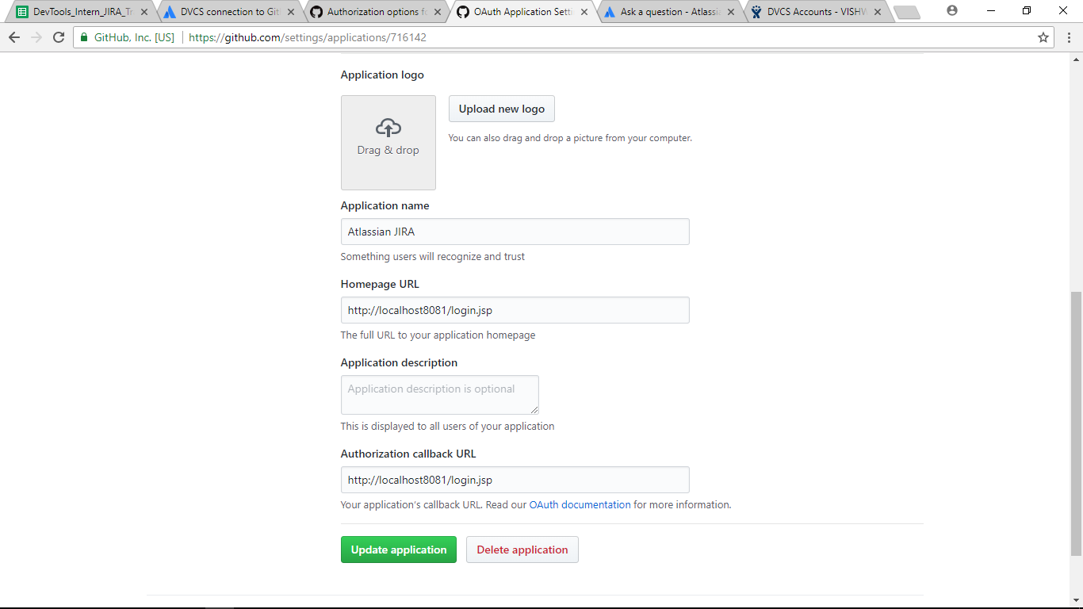Click 'Something users will recognize and trust' text
The height and width of the screenshot is (609, 1083).
[433, 257]
